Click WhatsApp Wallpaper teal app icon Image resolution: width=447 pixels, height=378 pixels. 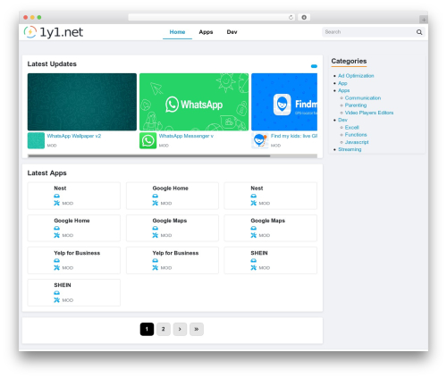point(36,140)
